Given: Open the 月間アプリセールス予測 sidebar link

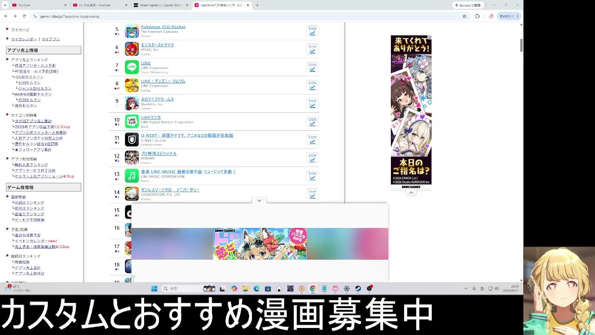Looking at the screenshot, I should click(35, 66).
